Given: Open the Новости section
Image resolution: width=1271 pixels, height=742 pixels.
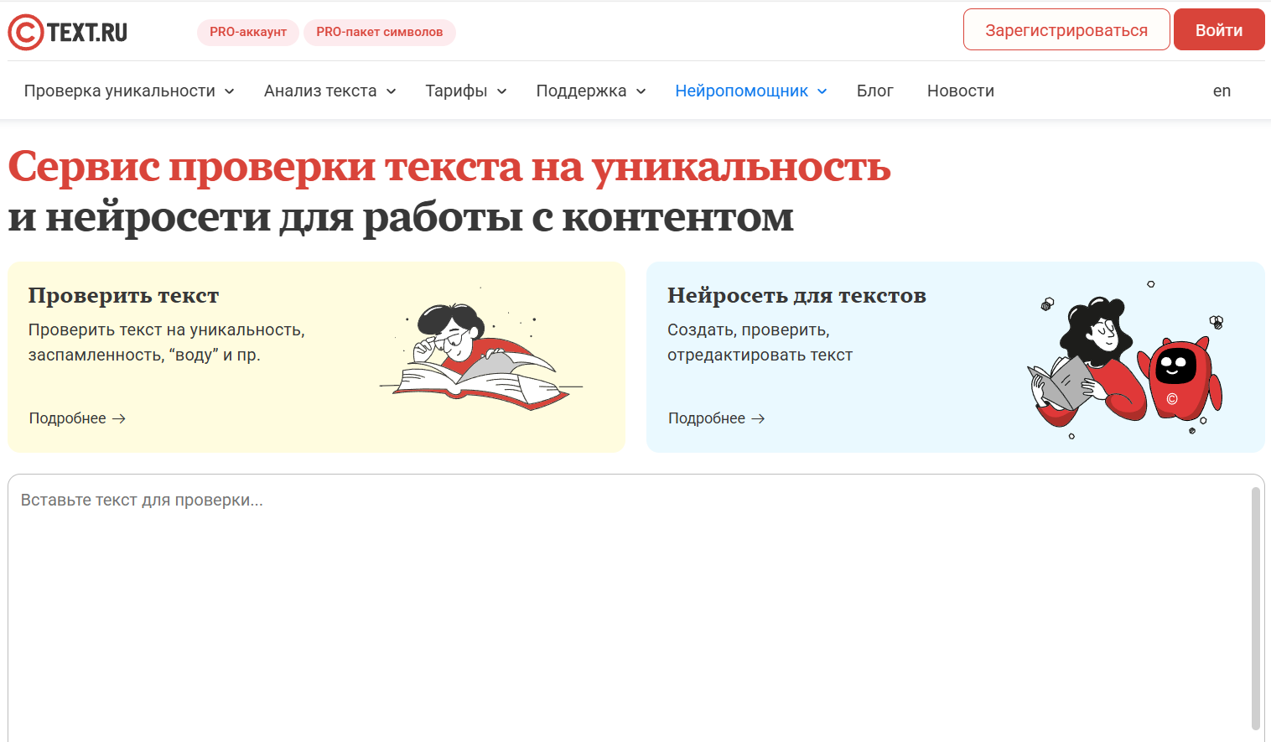Looking at the screenshot, I should pyautogui.click(x=960, y=91).
